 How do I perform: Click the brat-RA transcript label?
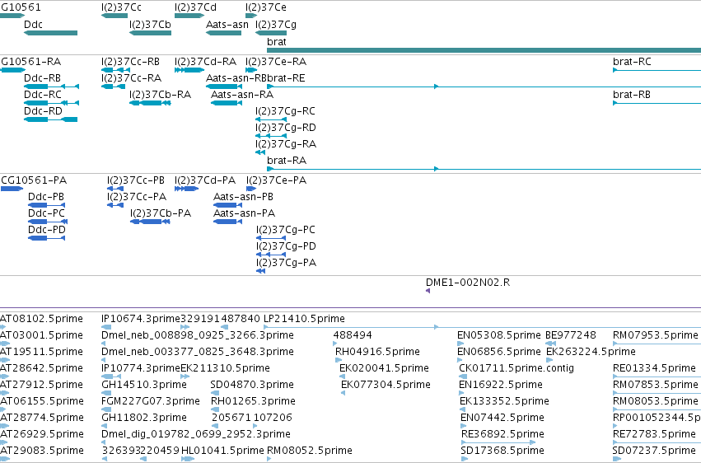pyautogui.click(x=287, y=161)
